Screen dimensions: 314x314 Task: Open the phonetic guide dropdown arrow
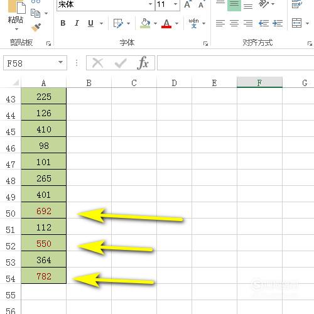[x=203, y=23]
